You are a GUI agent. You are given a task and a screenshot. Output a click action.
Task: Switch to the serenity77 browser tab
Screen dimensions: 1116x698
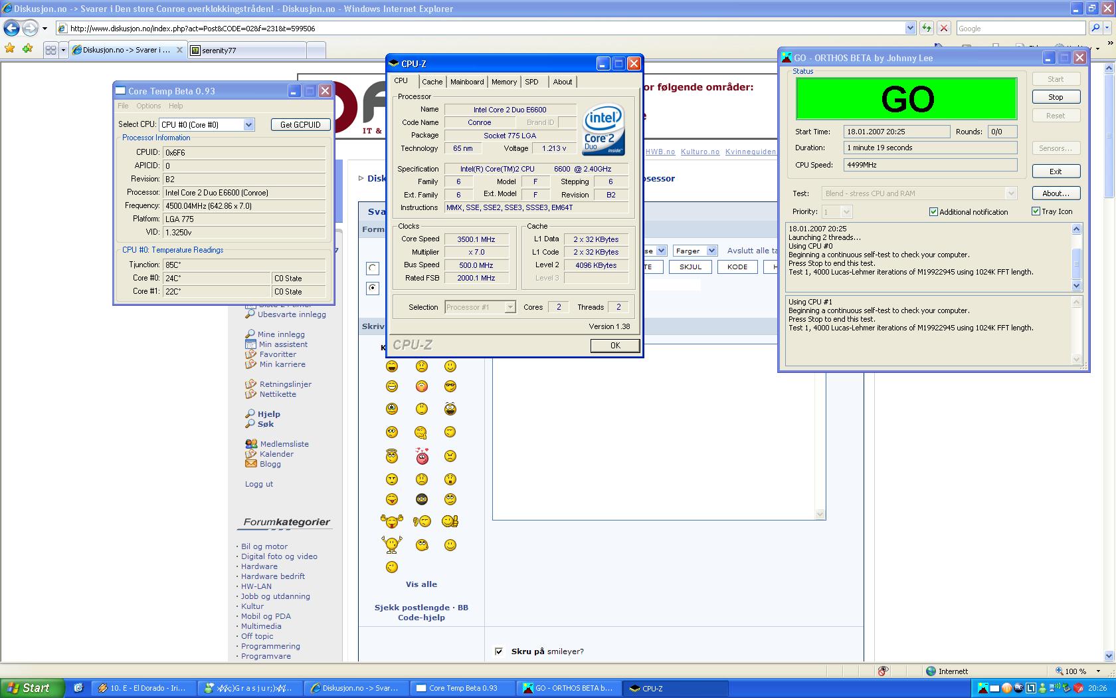coord(246,50)
